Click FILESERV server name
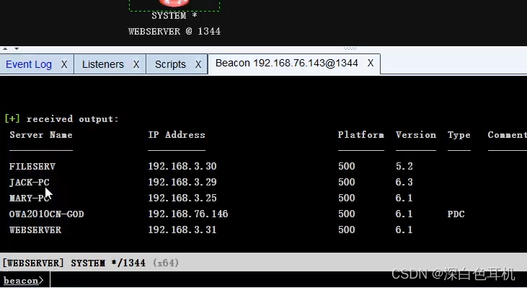The width and height of the screenshot is (527, 288). pyautogui.click(x=32, y=167)
